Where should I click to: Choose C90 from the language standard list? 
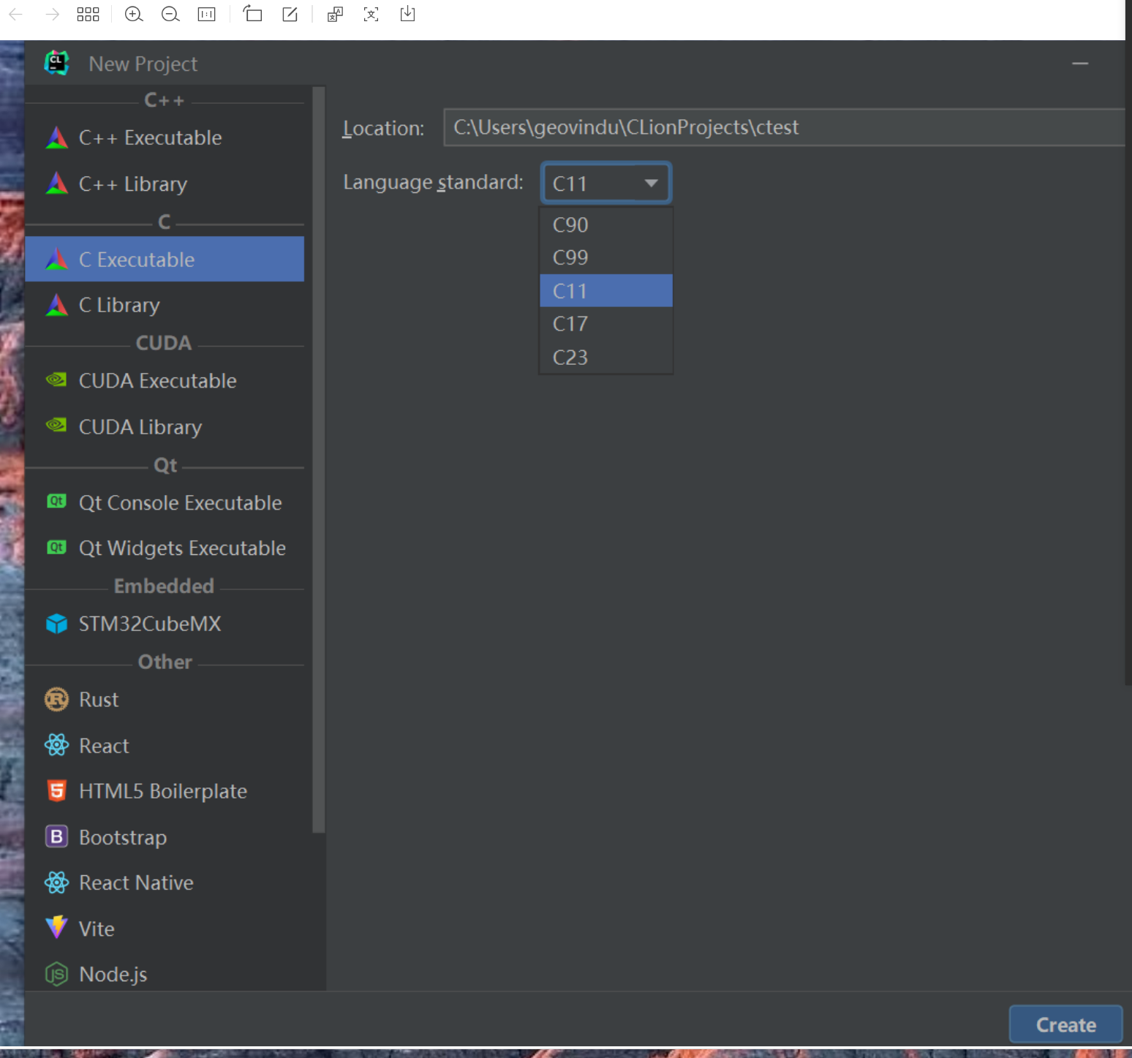pyautogui.click(x=606, y=224)
